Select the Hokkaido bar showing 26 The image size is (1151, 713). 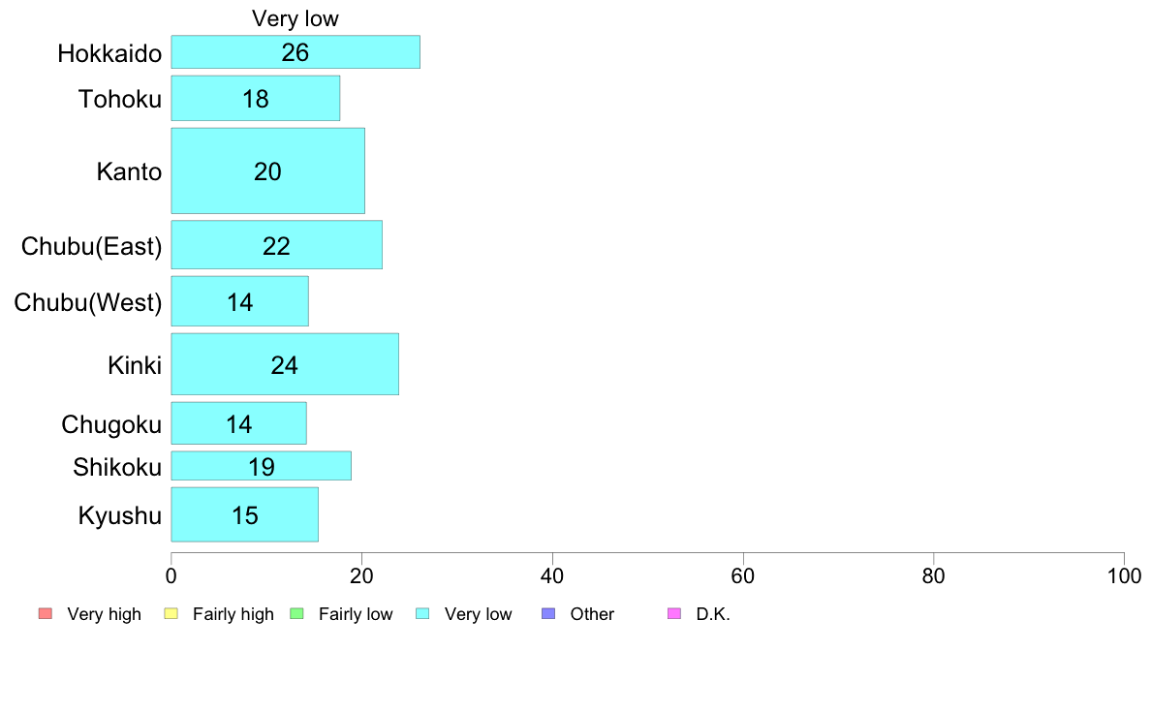tap(296, 52)
